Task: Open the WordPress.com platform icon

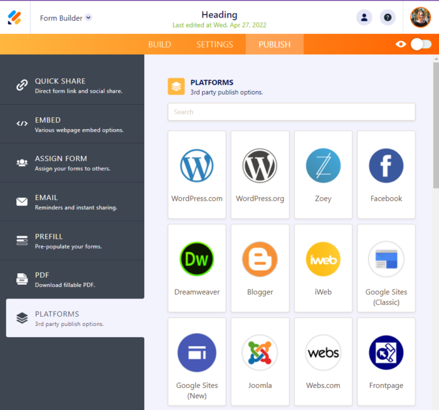Action: (x=197, y=166)
